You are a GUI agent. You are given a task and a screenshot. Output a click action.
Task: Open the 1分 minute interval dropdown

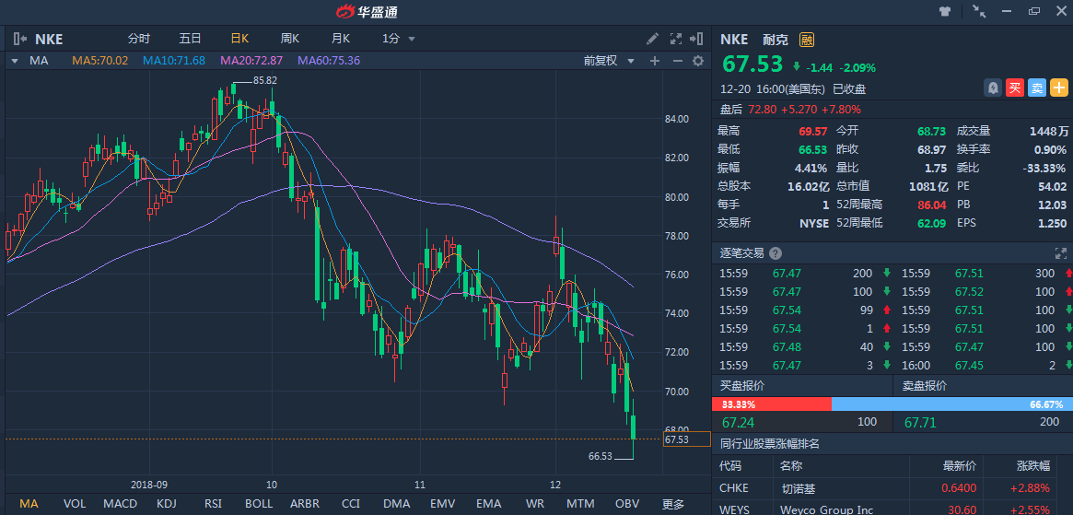(x=399, y=39)
